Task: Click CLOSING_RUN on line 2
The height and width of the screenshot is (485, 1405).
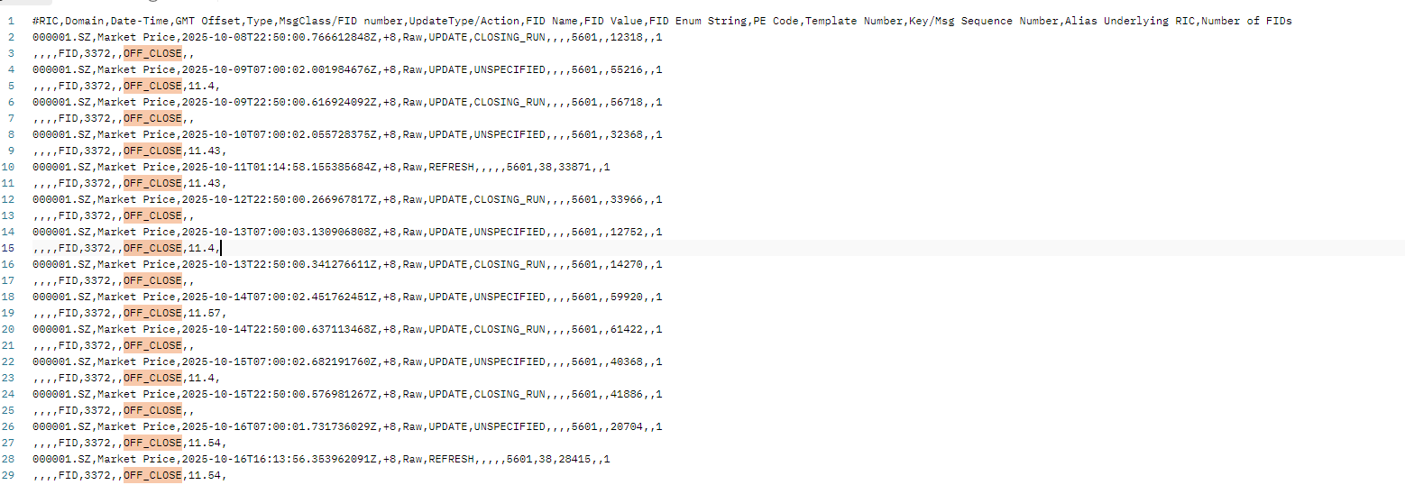Action: coord(509,37)
